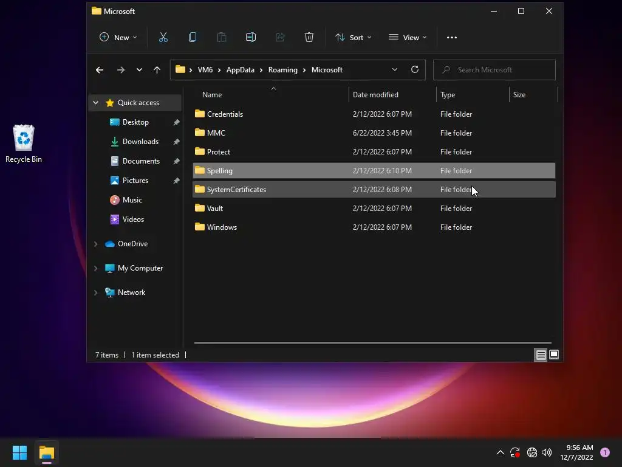The height and width of the screenshot is (467, 622).
Task: Expand the My Computer tree node
Action: pyautogui.click(x=95, y=268)
